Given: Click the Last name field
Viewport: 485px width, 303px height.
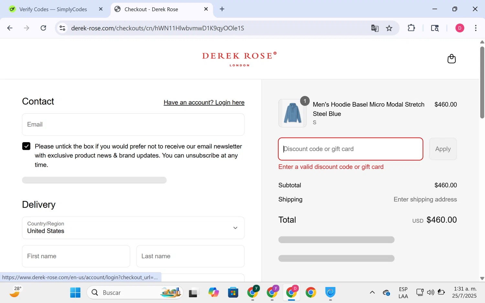Looking at the screenshot, I should coord(190,256).
